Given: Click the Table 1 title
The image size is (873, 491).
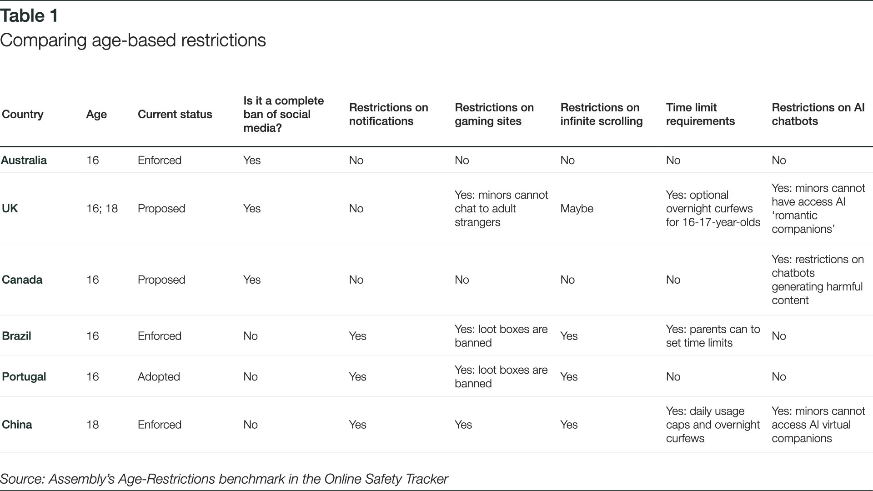Looking at the screenshot, I should 29,16.
